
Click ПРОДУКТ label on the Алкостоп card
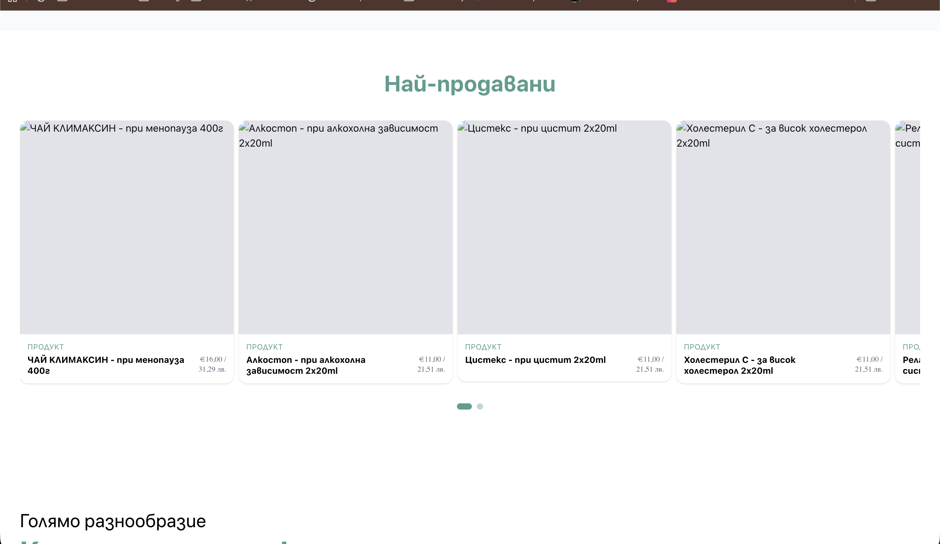coord(264,347)
